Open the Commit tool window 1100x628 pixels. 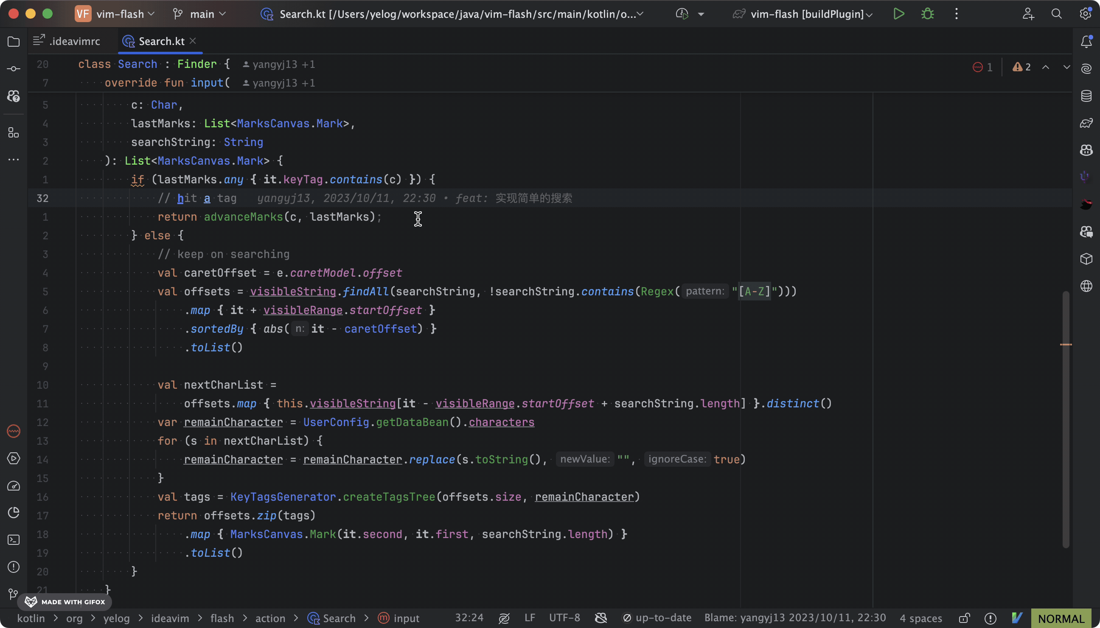[14, 69]
